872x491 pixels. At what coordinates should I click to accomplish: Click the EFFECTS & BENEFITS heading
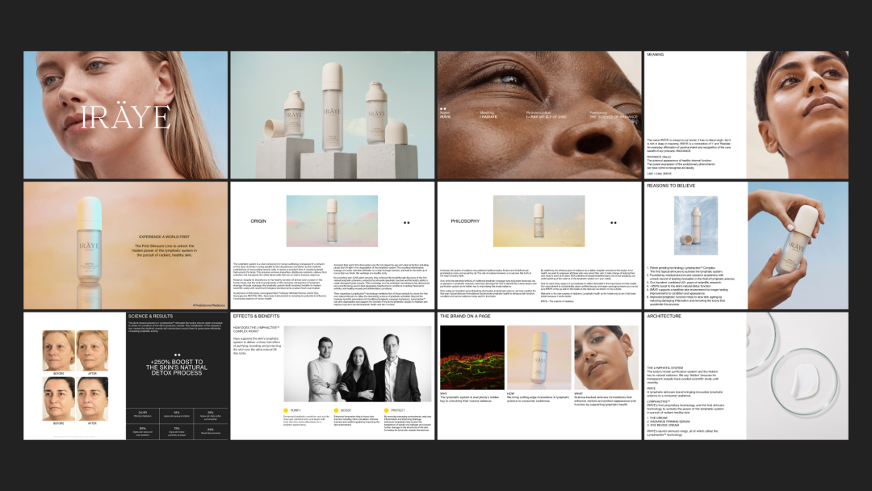point(257,316)
